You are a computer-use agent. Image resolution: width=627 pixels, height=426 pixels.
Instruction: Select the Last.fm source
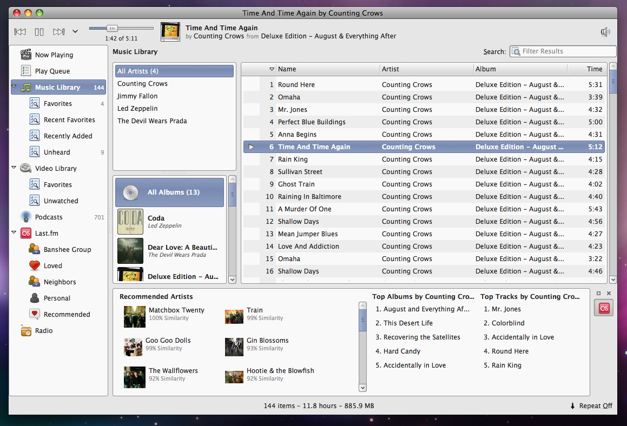(x=59, y=234)
